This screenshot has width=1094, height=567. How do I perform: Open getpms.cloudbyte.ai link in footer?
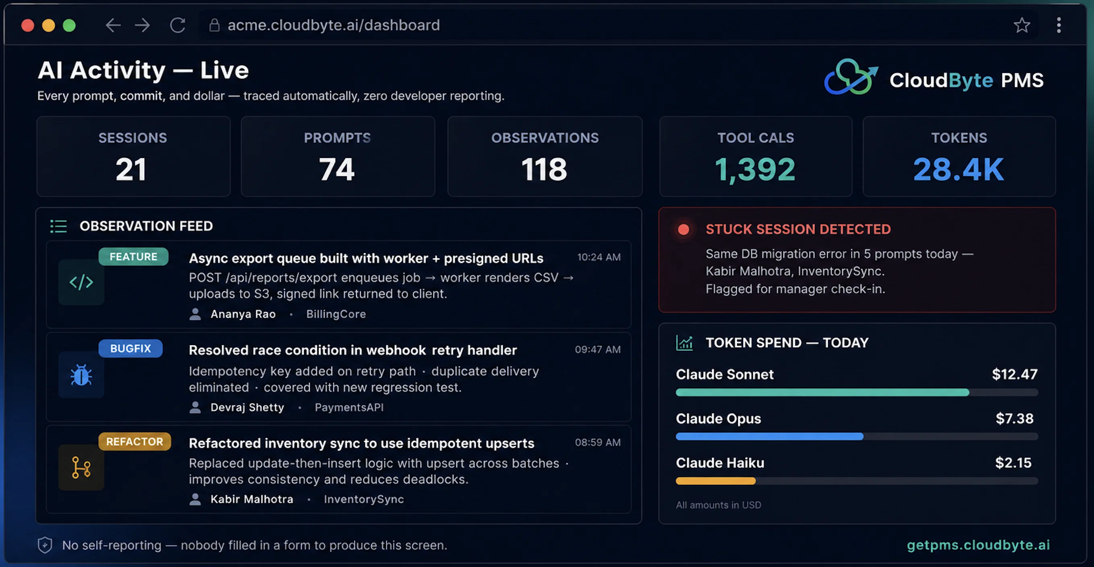point(978,545)
